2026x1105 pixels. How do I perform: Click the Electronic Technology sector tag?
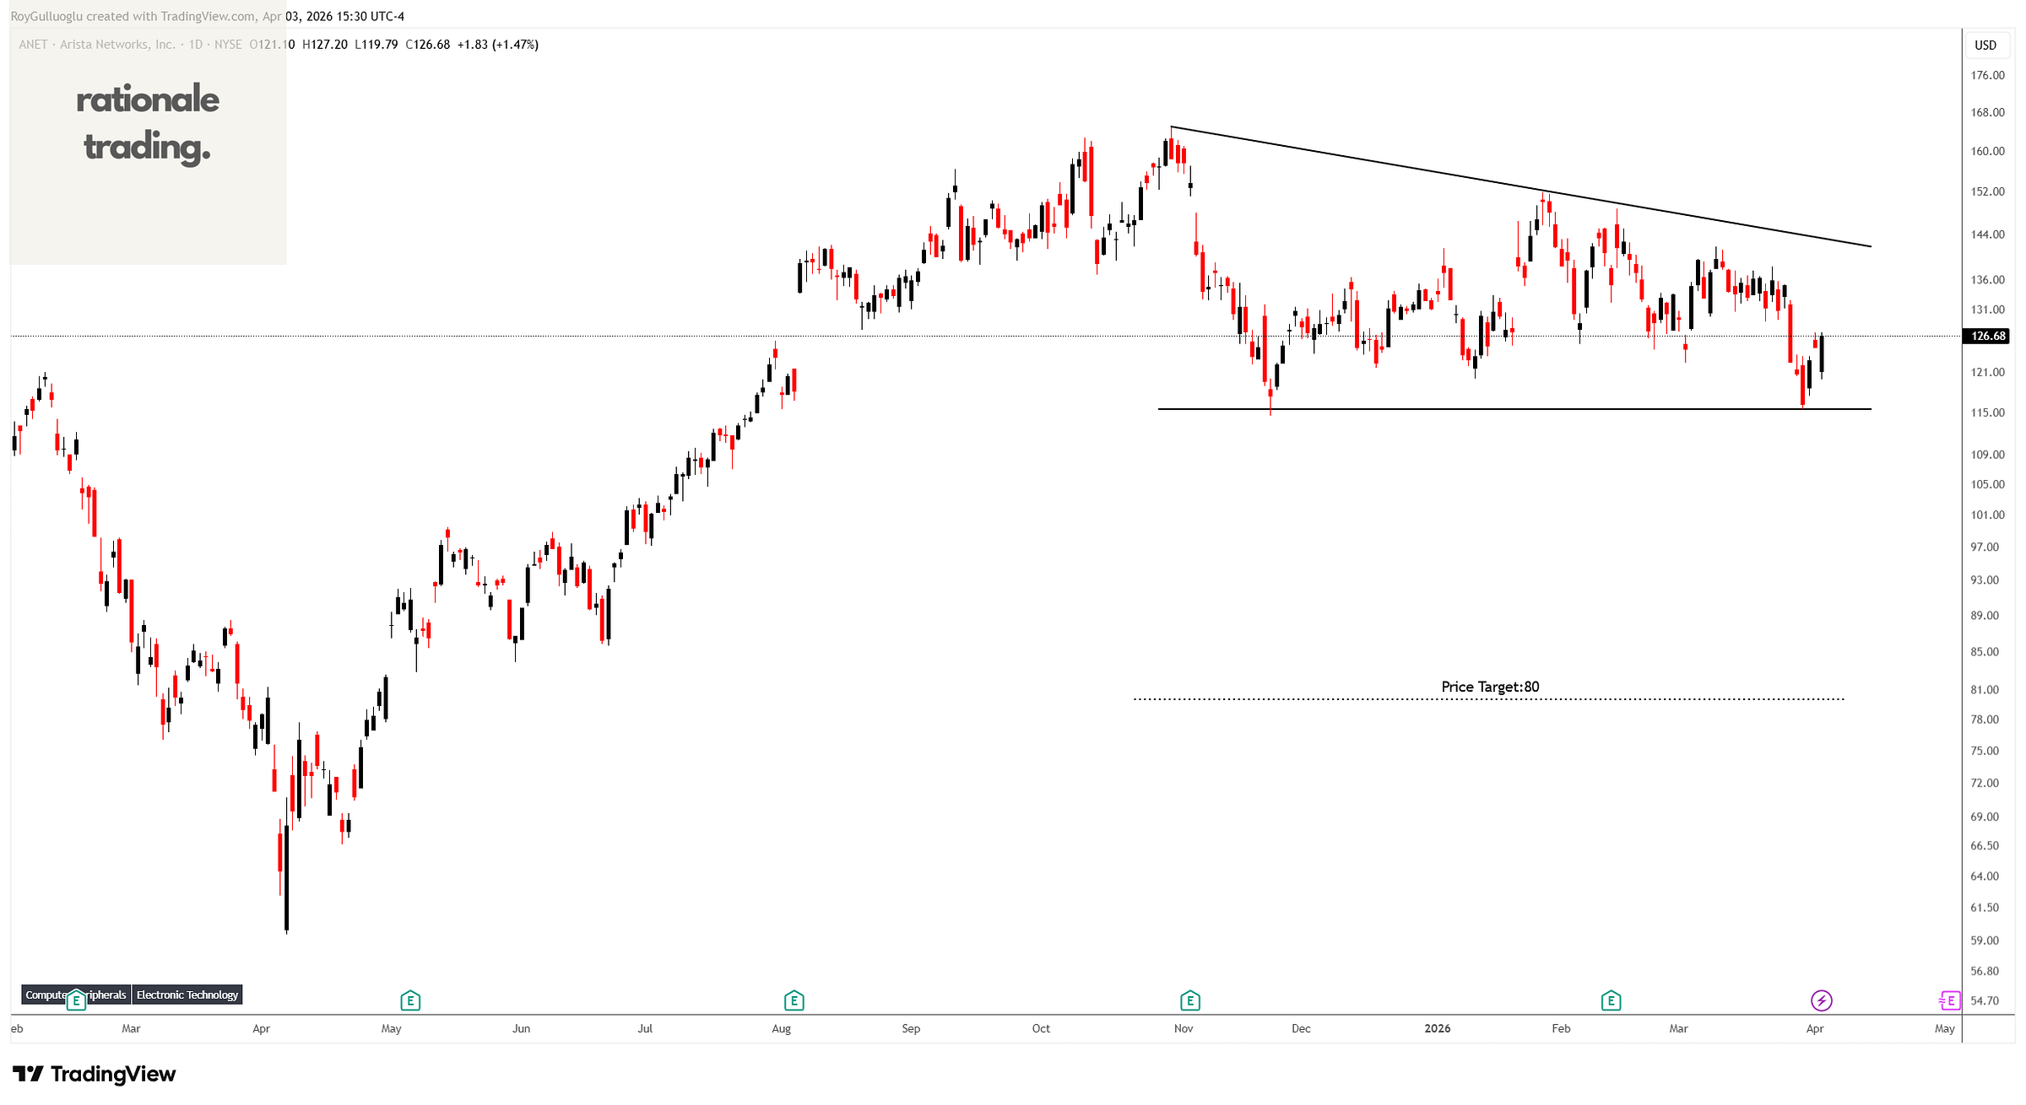coord(187,995)
